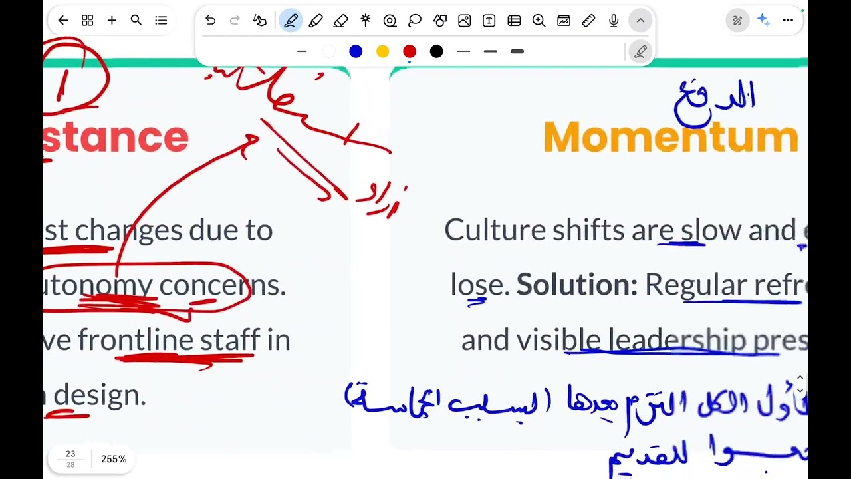Open search with the magnifier icon
Image resolution: width=851 pixels, height=479 pixels.
pos(136,21)
